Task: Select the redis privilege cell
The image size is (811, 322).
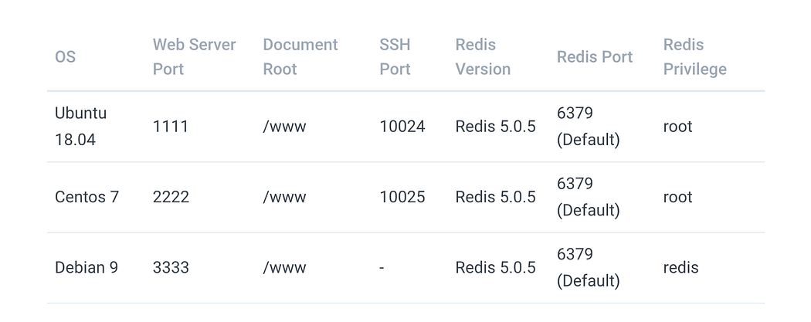Action: click(x=680, y=268)
